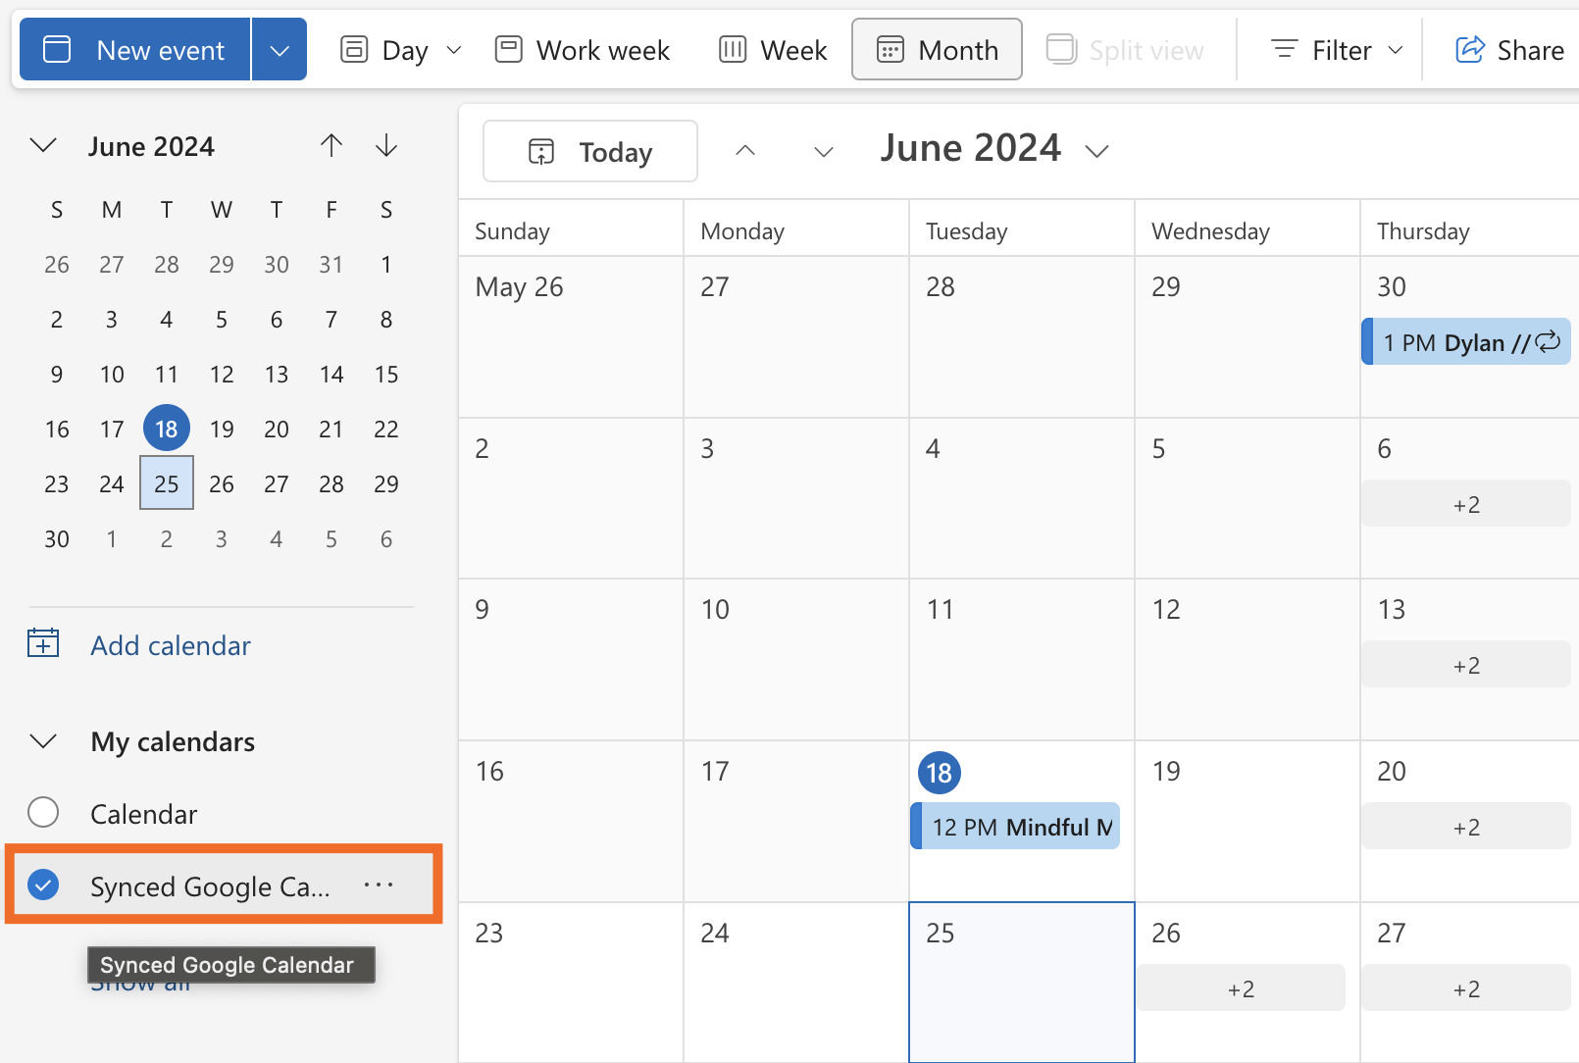Collapse the My calendars section

tap(43, 741)
